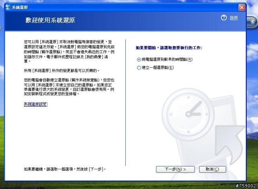The height and width of the screenshot is (189, 258).
Task: Close the 系統還原 window
Action: 242,7
